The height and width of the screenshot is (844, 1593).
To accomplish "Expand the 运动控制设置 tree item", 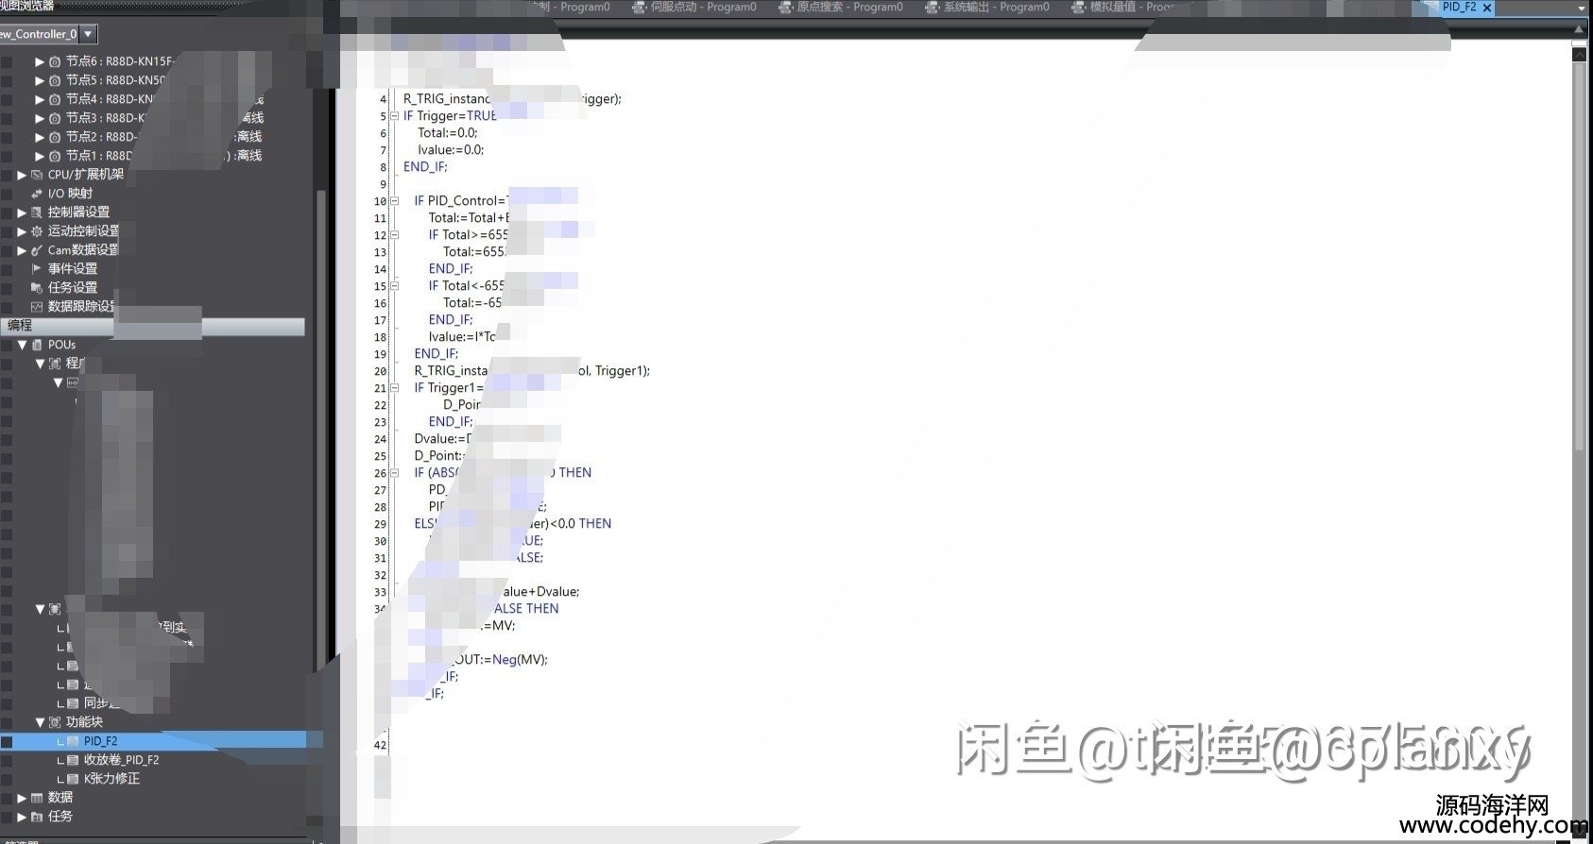I will (22, 231).
